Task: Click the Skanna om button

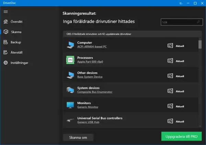Action: point(78,137)
